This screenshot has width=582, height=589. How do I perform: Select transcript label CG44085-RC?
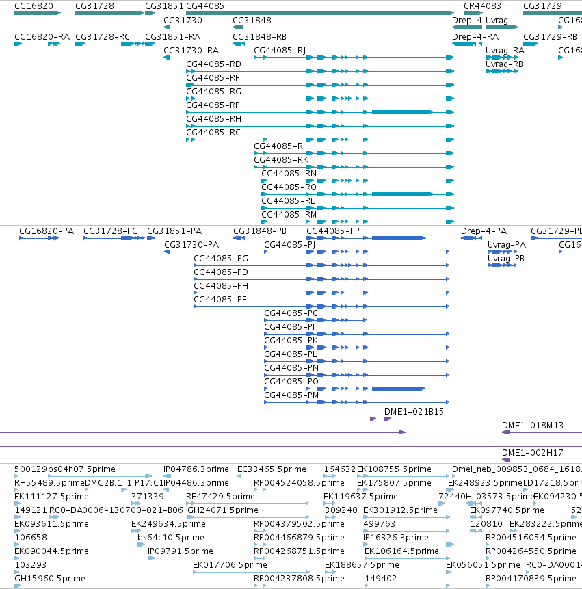[213, 133]
